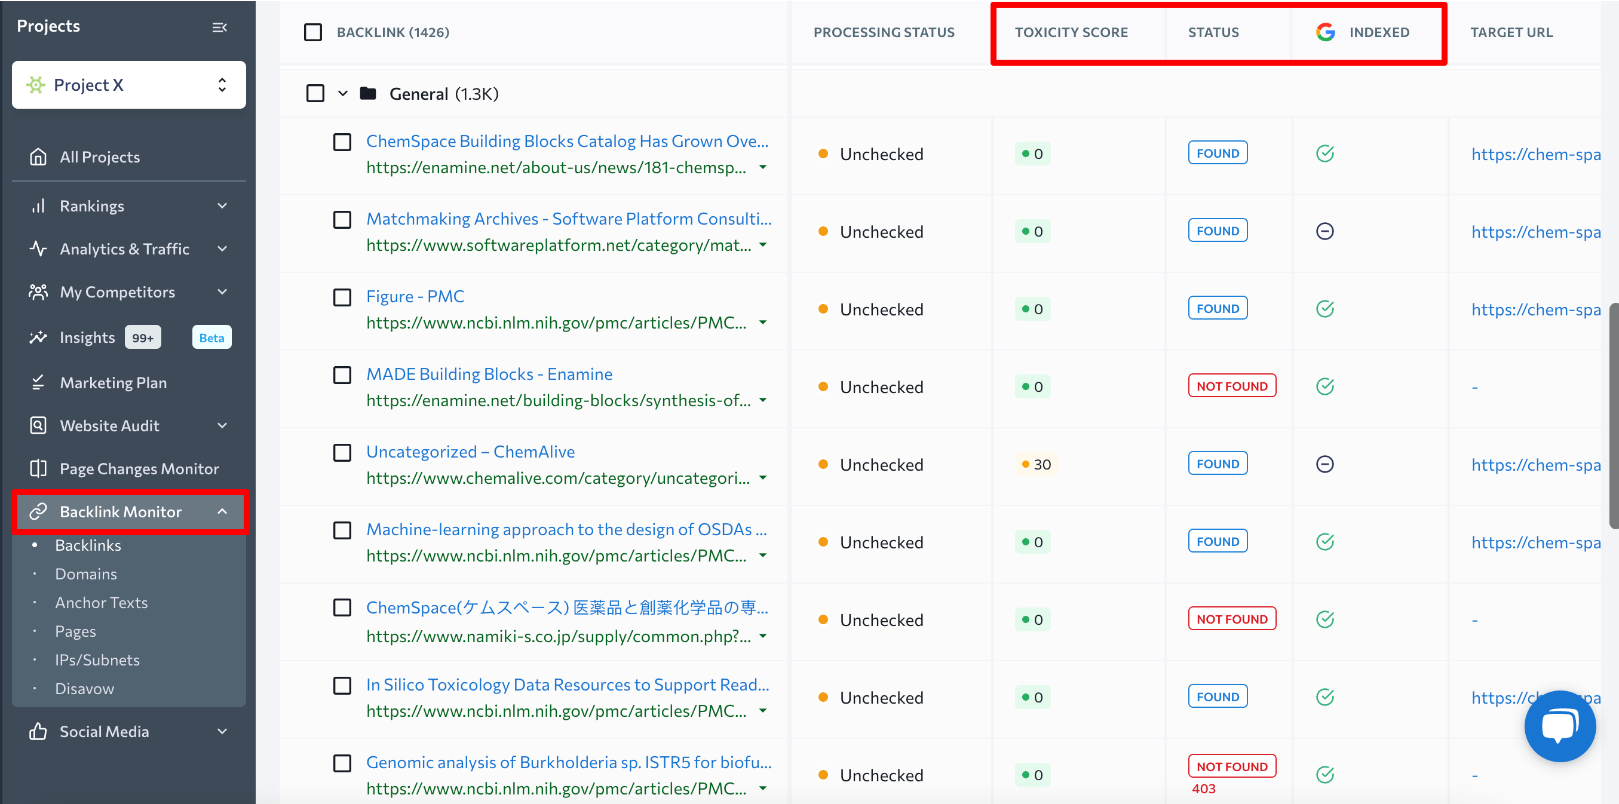1619x804 pixels.
Task: Select the My Competitors people icon
Action: (38, 291)
